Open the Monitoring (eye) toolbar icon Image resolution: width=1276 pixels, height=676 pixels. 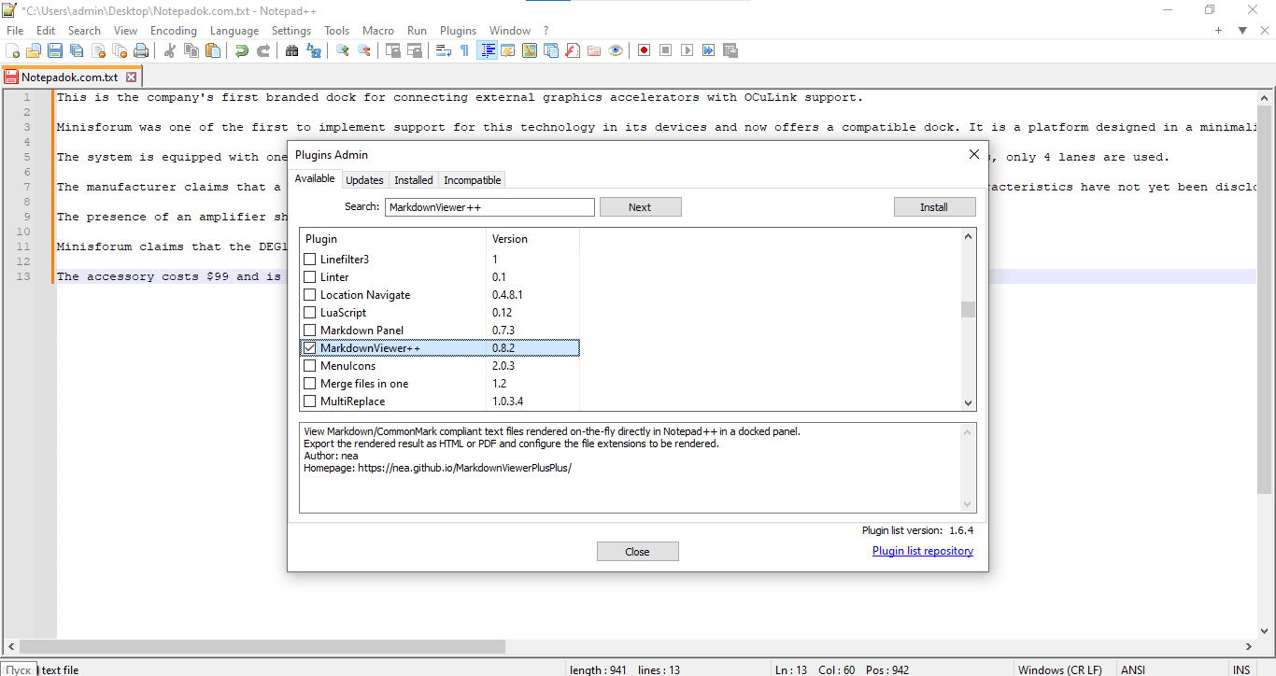pyautogui.click(x=616, y=50)
